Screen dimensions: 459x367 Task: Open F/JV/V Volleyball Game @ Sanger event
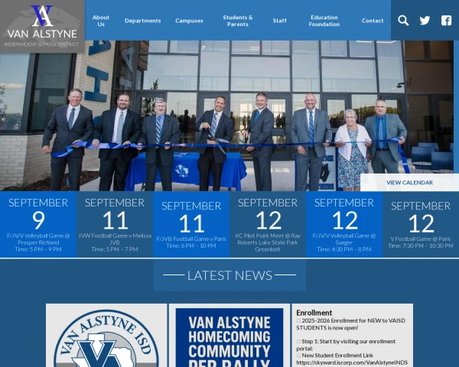click(x=344, y=225)
